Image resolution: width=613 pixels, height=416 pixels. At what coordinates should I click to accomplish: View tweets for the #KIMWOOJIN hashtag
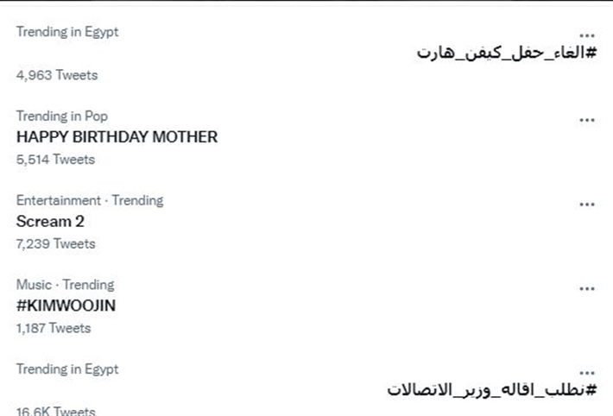[x=66, y=306]
